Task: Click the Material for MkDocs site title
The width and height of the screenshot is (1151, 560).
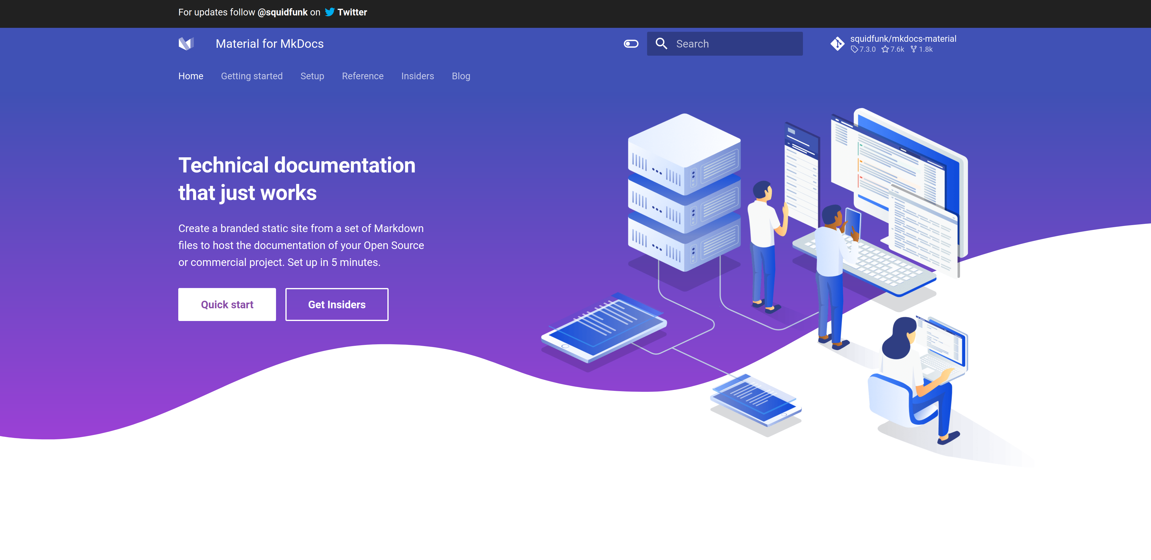Action: click(x=269, y=44)
